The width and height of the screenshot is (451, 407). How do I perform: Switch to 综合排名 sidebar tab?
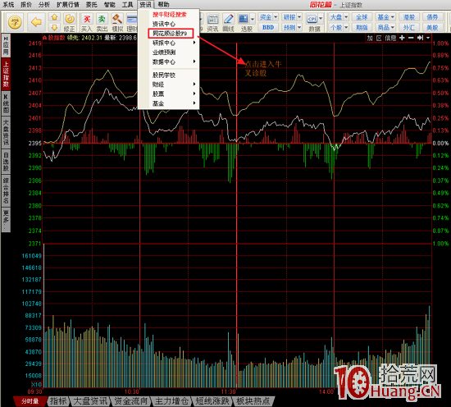tap(6, 190)
